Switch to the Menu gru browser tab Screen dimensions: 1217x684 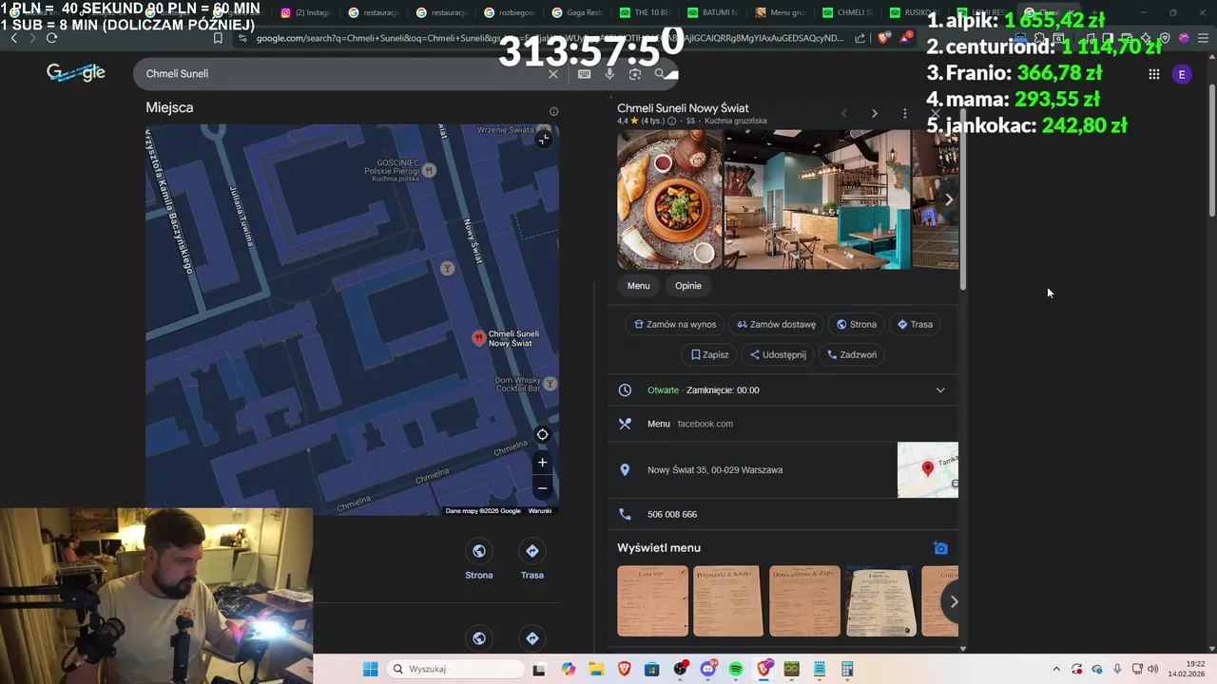(781, 12)
